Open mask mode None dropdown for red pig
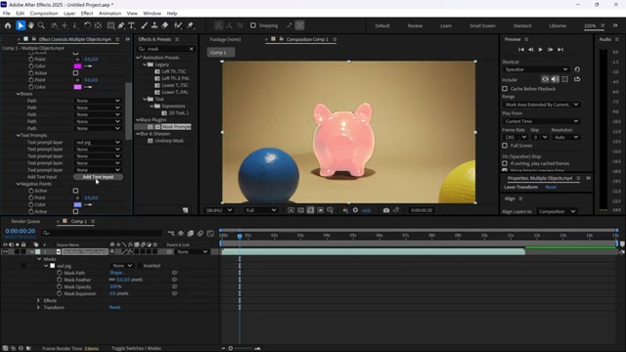Screen dimensions: 626x352 click(122, 266)
